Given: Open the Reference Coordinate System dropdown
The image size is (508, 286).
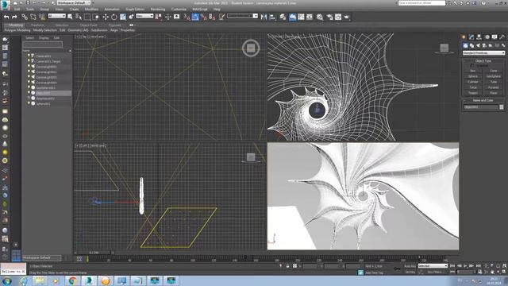Looking at the screenshot, I should click(x=144, y=16).
